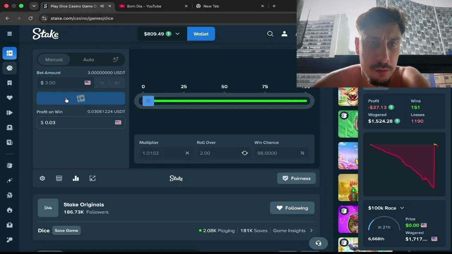Open the live support headset icon
The width and height of the screenshot is (452, 254).
(318, 243)
